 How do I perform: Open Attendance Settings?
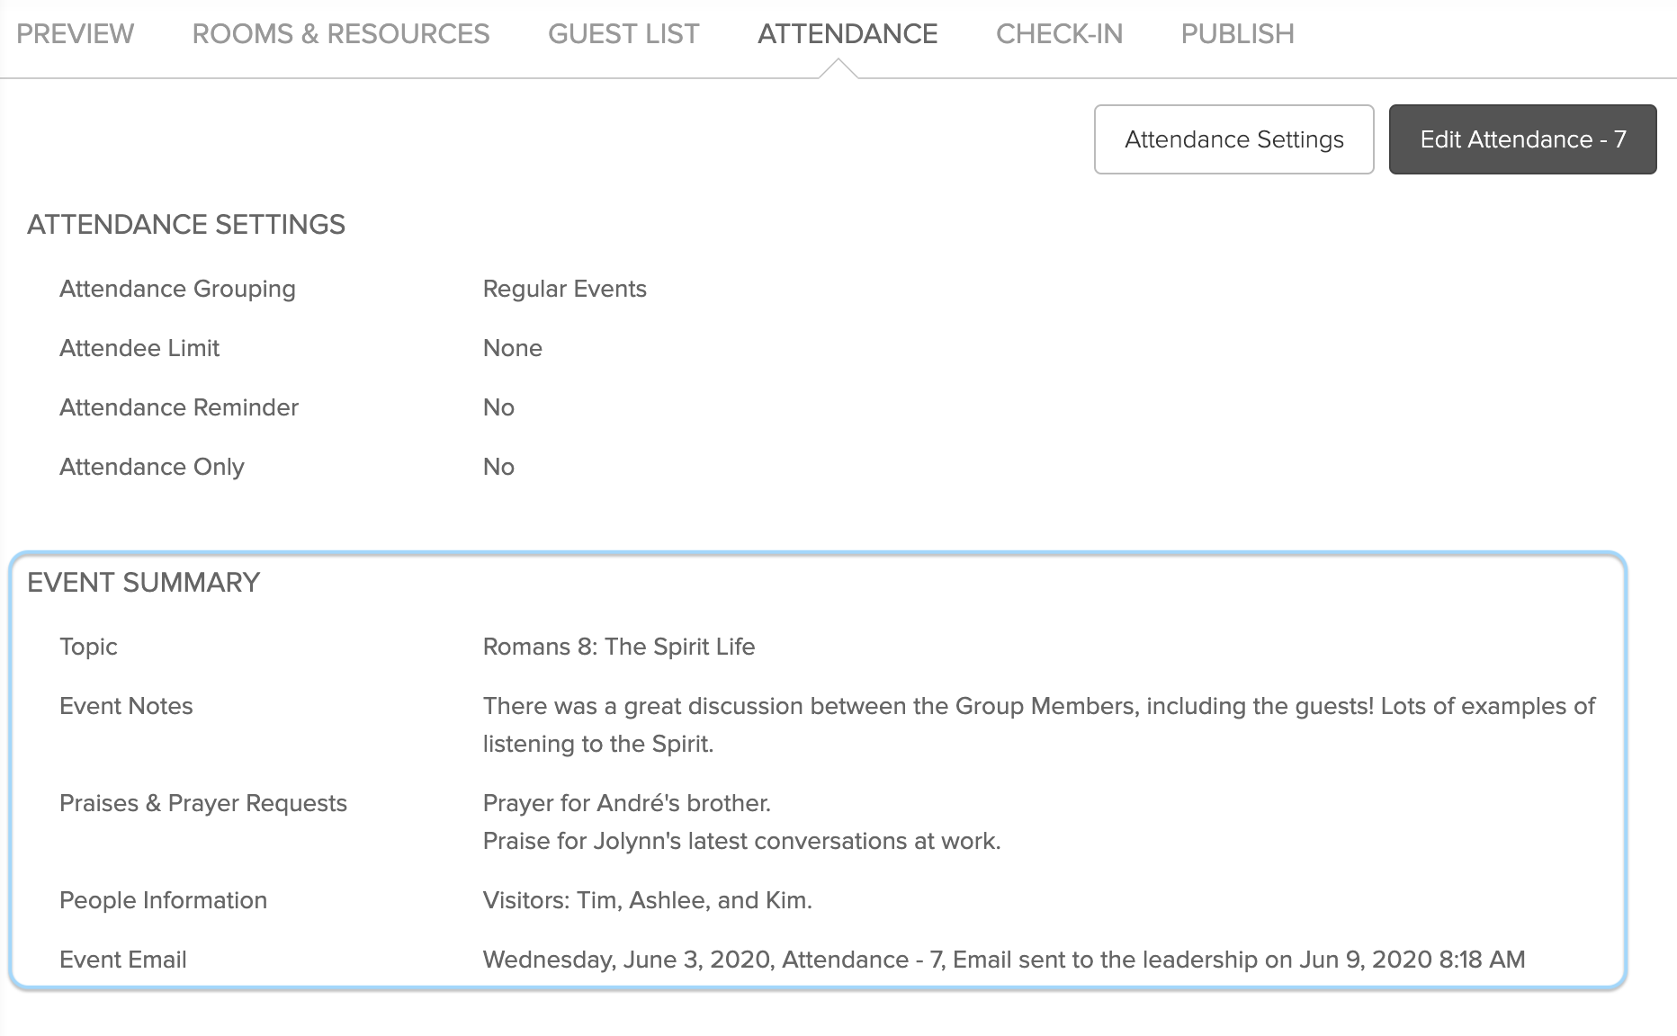coord(1233,139)
